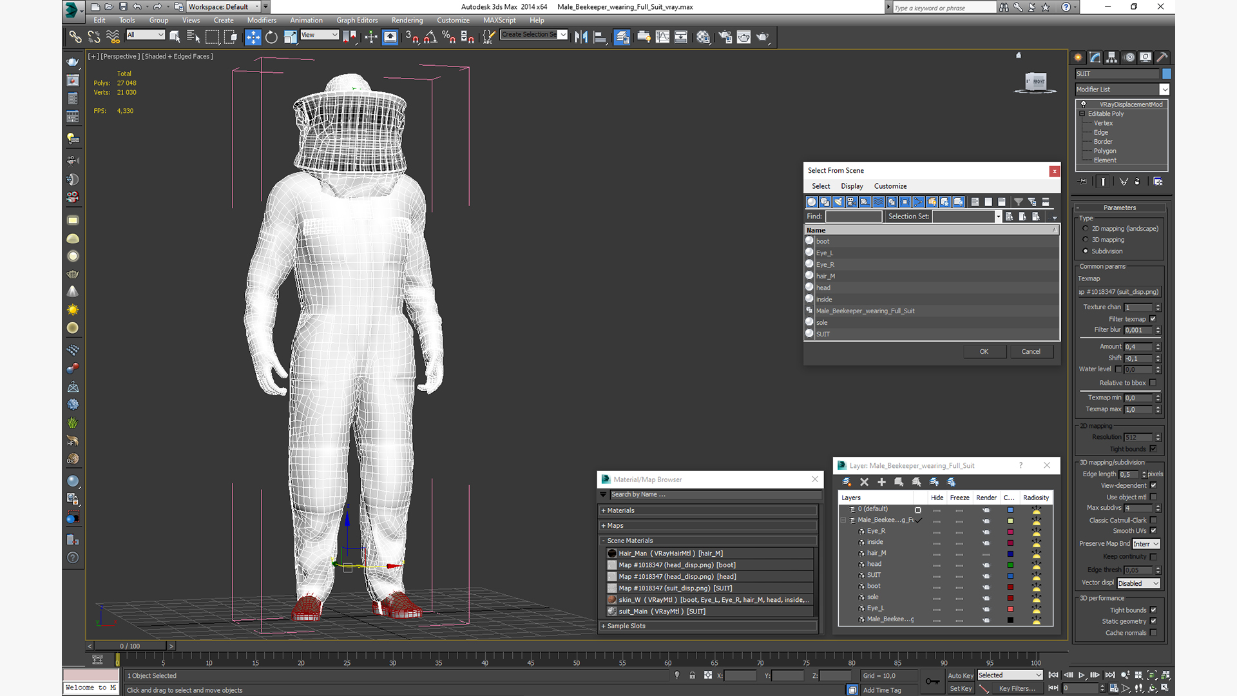Click the Bind to Space Warp icon
Screen dimensions: 1237x696
113,37
